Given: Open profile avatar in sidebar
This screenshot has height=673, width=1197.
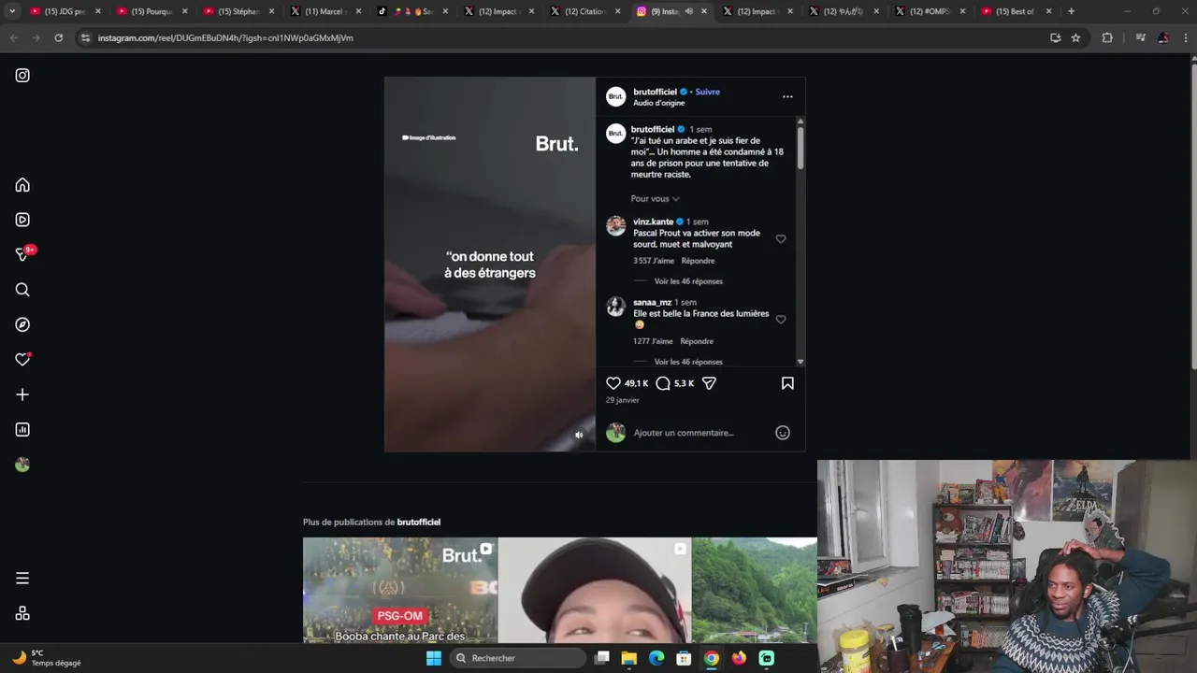Looking at the screenshot, I should [x=22, y=465].
